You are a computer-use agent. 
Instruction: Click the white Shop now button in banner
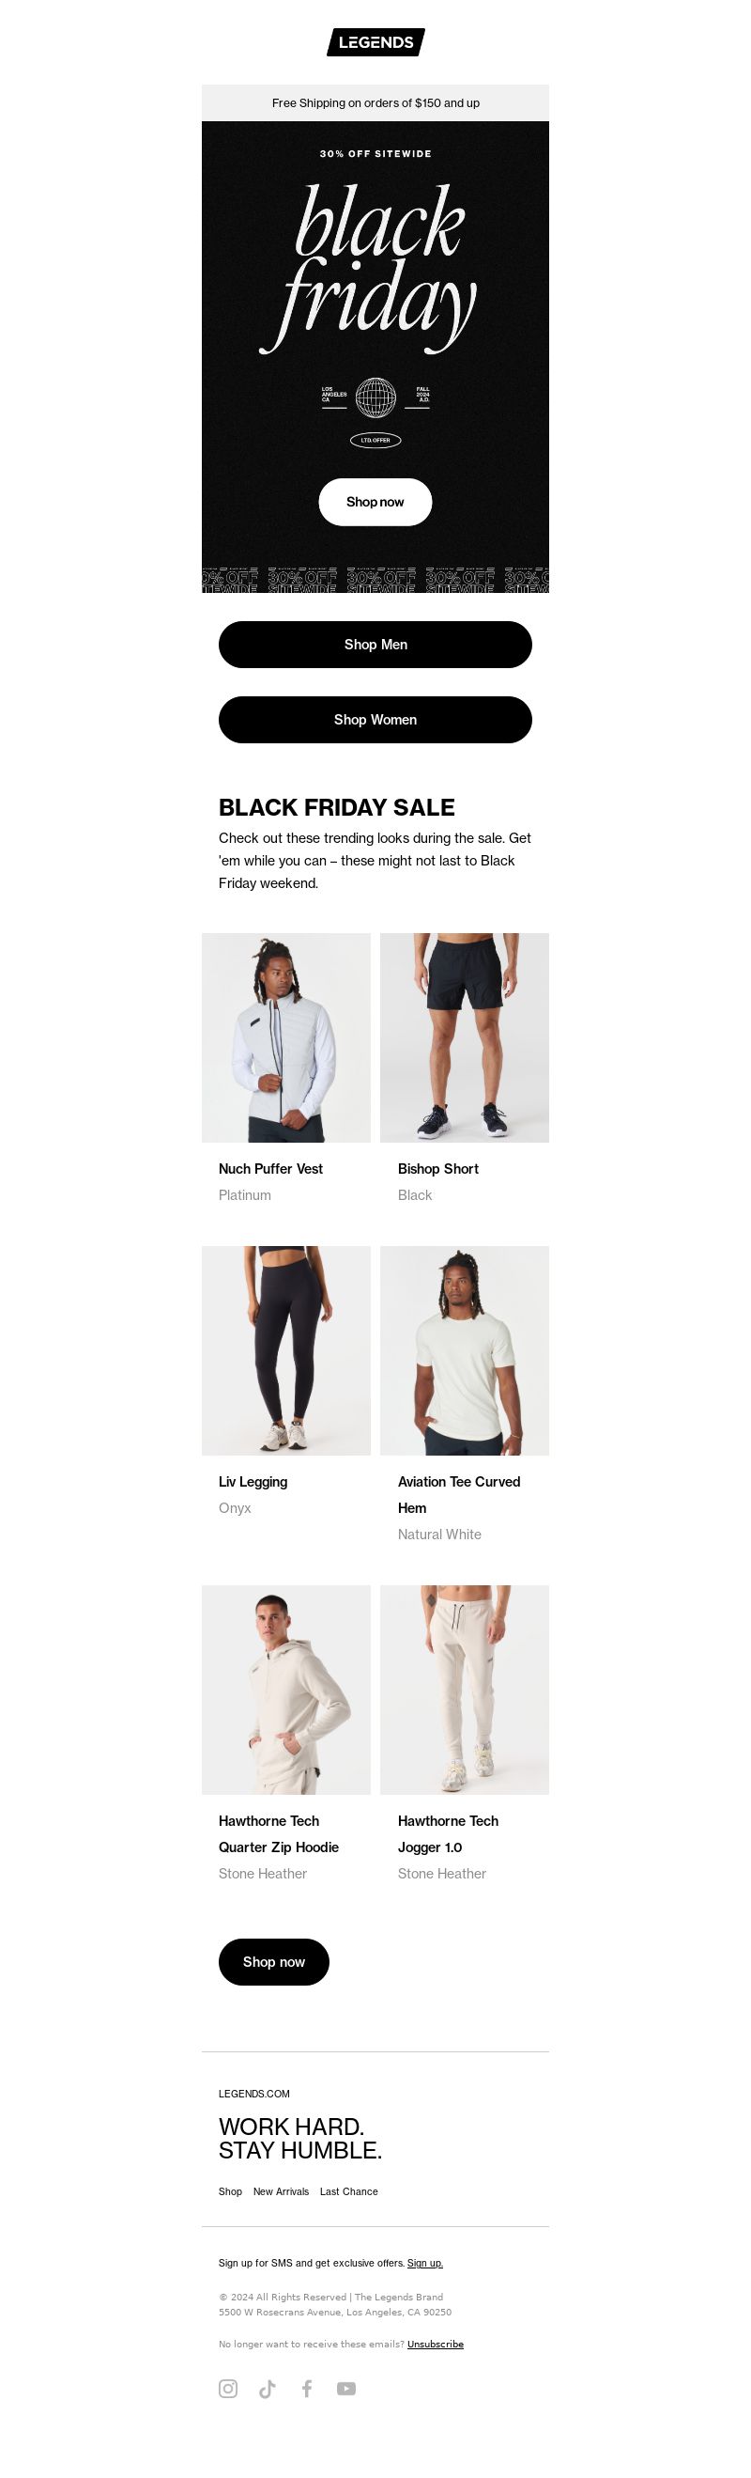tap(375, 502)
